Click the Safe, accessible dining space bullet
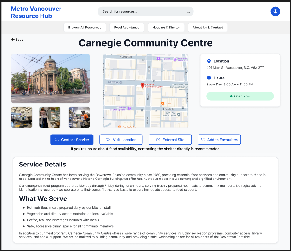Screen dimensions: 291x251 (x=70, y=226)
